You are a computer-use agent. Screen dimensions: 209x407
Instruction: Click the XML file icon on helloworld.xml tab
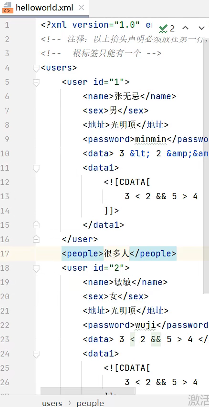coord(7,8)
